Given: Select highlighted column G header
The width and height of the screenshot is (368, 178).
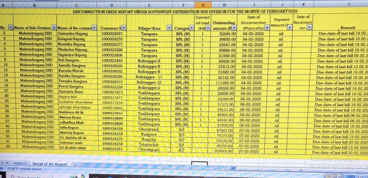Looking at the screenshot, I should [x=203, y=5].
